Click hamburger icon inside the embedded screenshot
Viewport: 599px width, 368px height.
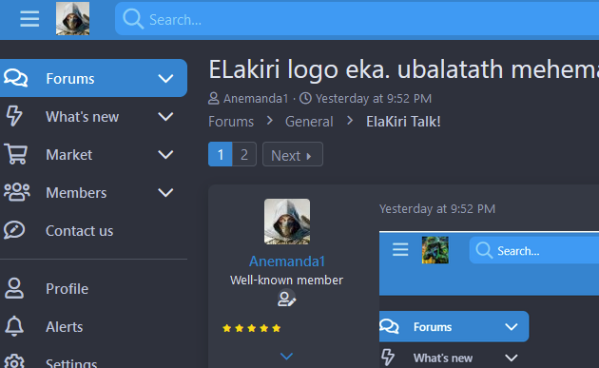tap(400, 250)
